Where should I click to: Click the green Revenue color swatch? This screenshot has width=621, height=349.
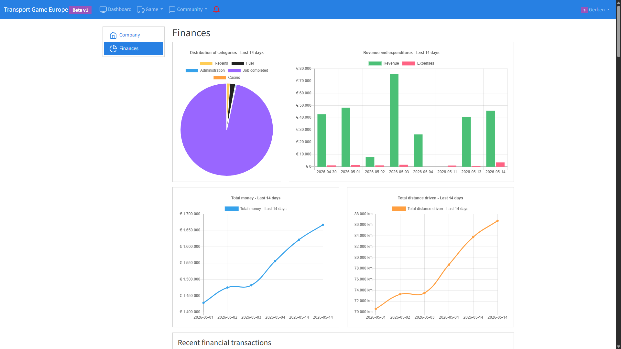pyautogui.click(x=375, y=63)
